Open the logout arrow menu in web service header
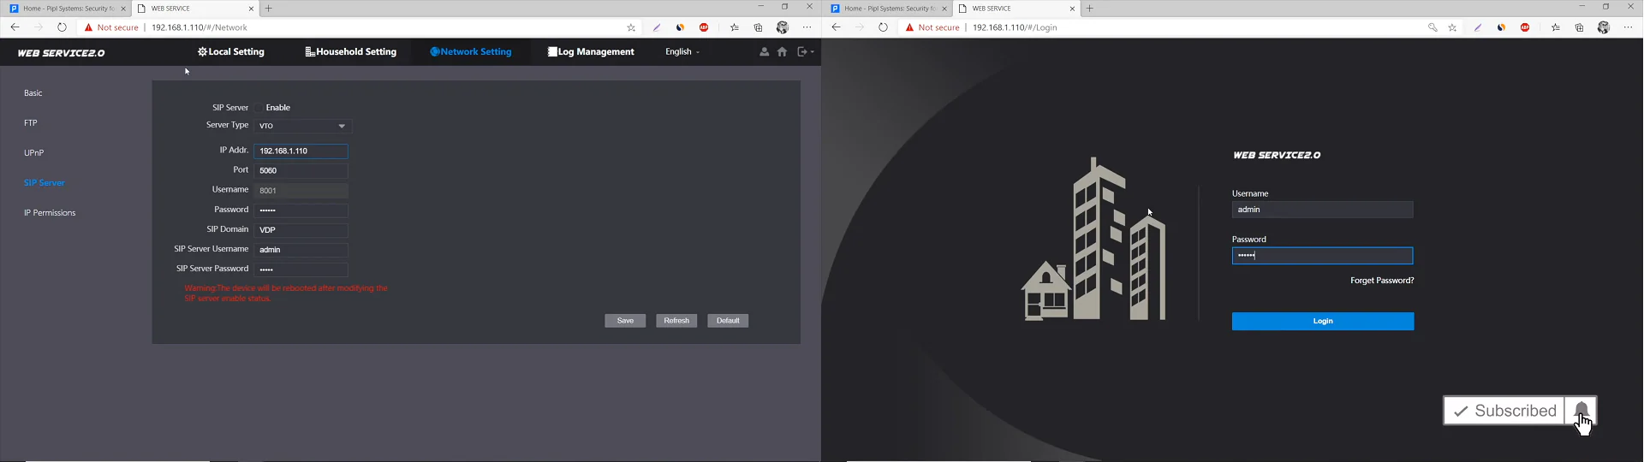 (x=805, y=52)
